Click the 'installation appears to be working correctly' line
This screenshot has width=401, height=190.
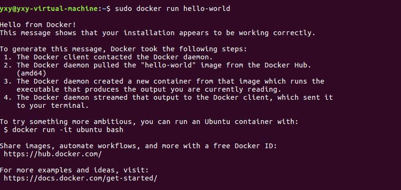click(x=157, y=33)
